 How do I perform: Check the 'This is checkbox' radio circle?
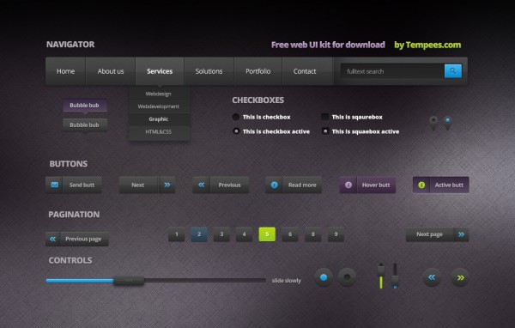click(236, 117)
